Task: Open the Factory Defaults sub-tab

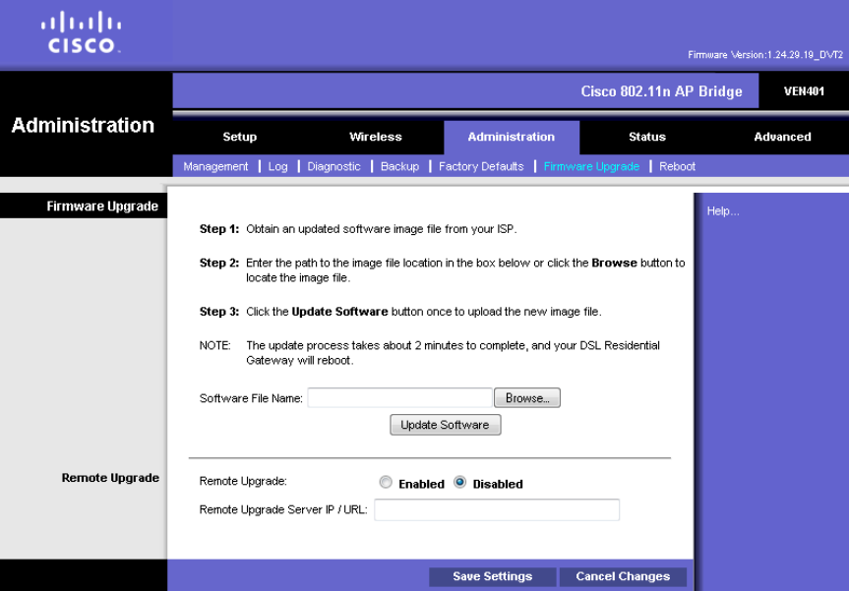Action: pyautogui.click(x=481, y=167)
